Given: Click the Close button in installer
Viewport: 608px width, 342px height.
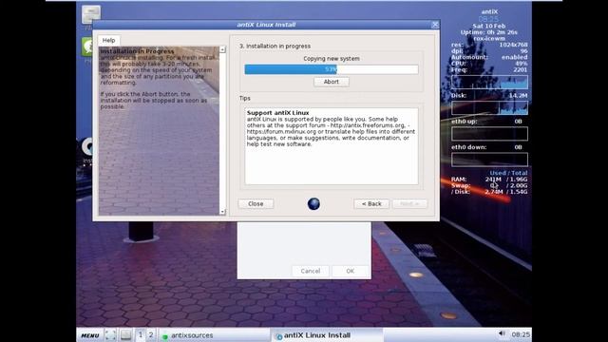Looking at the screenshot, I should [256, 203].
